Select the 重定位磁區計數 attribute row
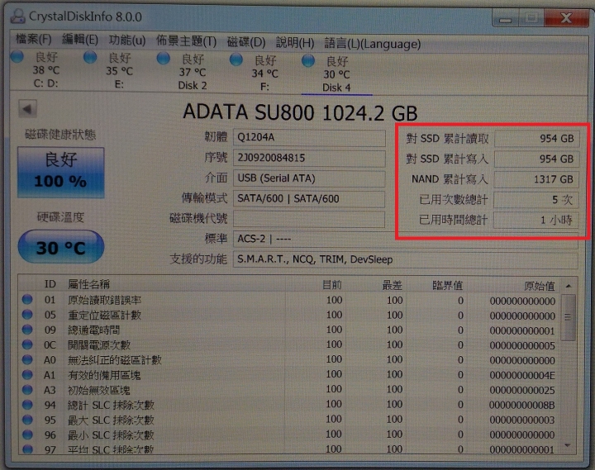 click(290, 316)
